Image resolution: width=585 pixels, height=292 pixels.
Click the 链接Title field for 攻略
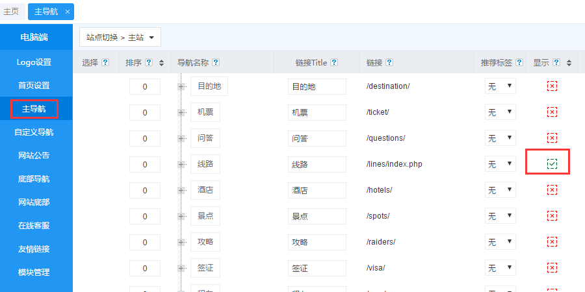pyautogui.click(x=317, y=242)
